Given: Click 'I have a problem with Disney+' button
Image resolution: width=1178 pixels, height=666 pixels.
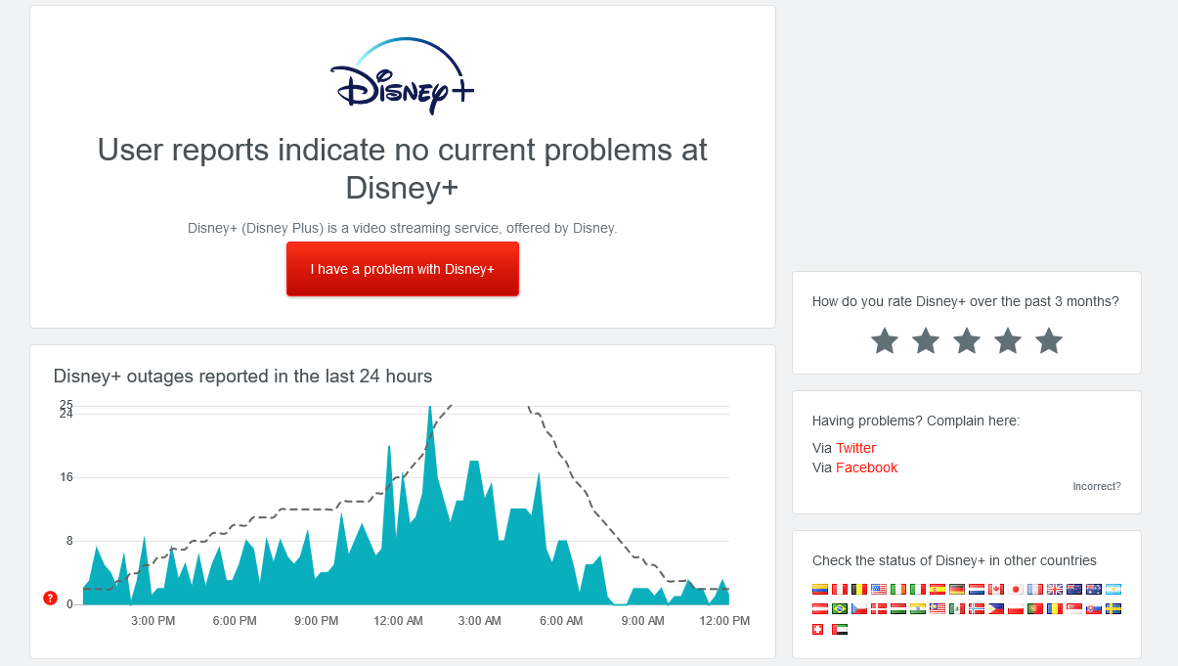Looking at the screenshot, I should 403,269.
